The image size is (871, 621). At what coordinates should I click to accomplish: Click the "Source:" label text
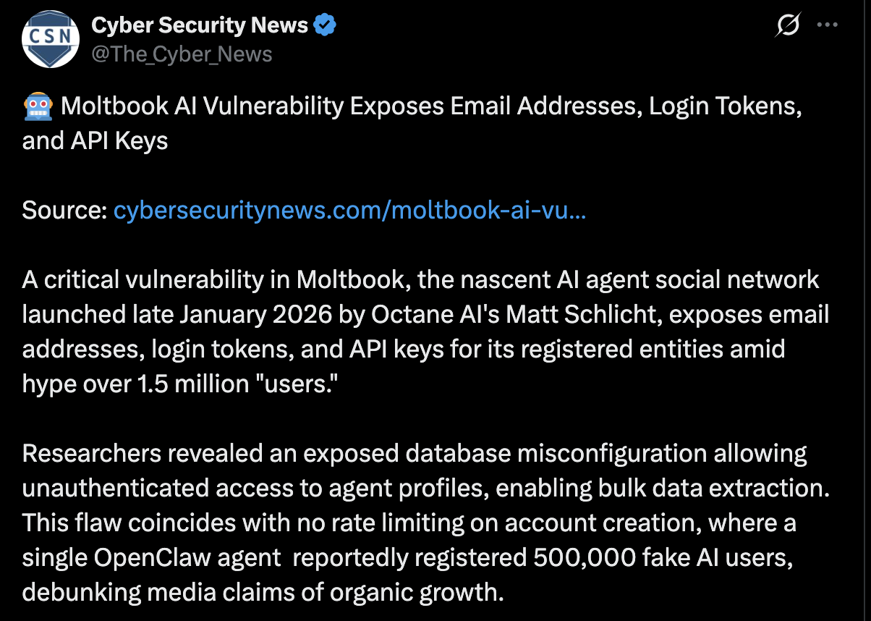65,211
